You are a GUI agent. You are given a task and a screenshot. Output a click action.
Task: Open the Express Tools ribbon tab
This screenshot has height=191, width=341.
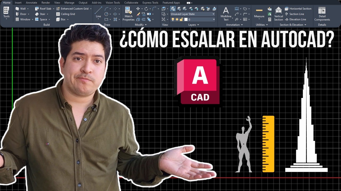(x=150, y=3)
